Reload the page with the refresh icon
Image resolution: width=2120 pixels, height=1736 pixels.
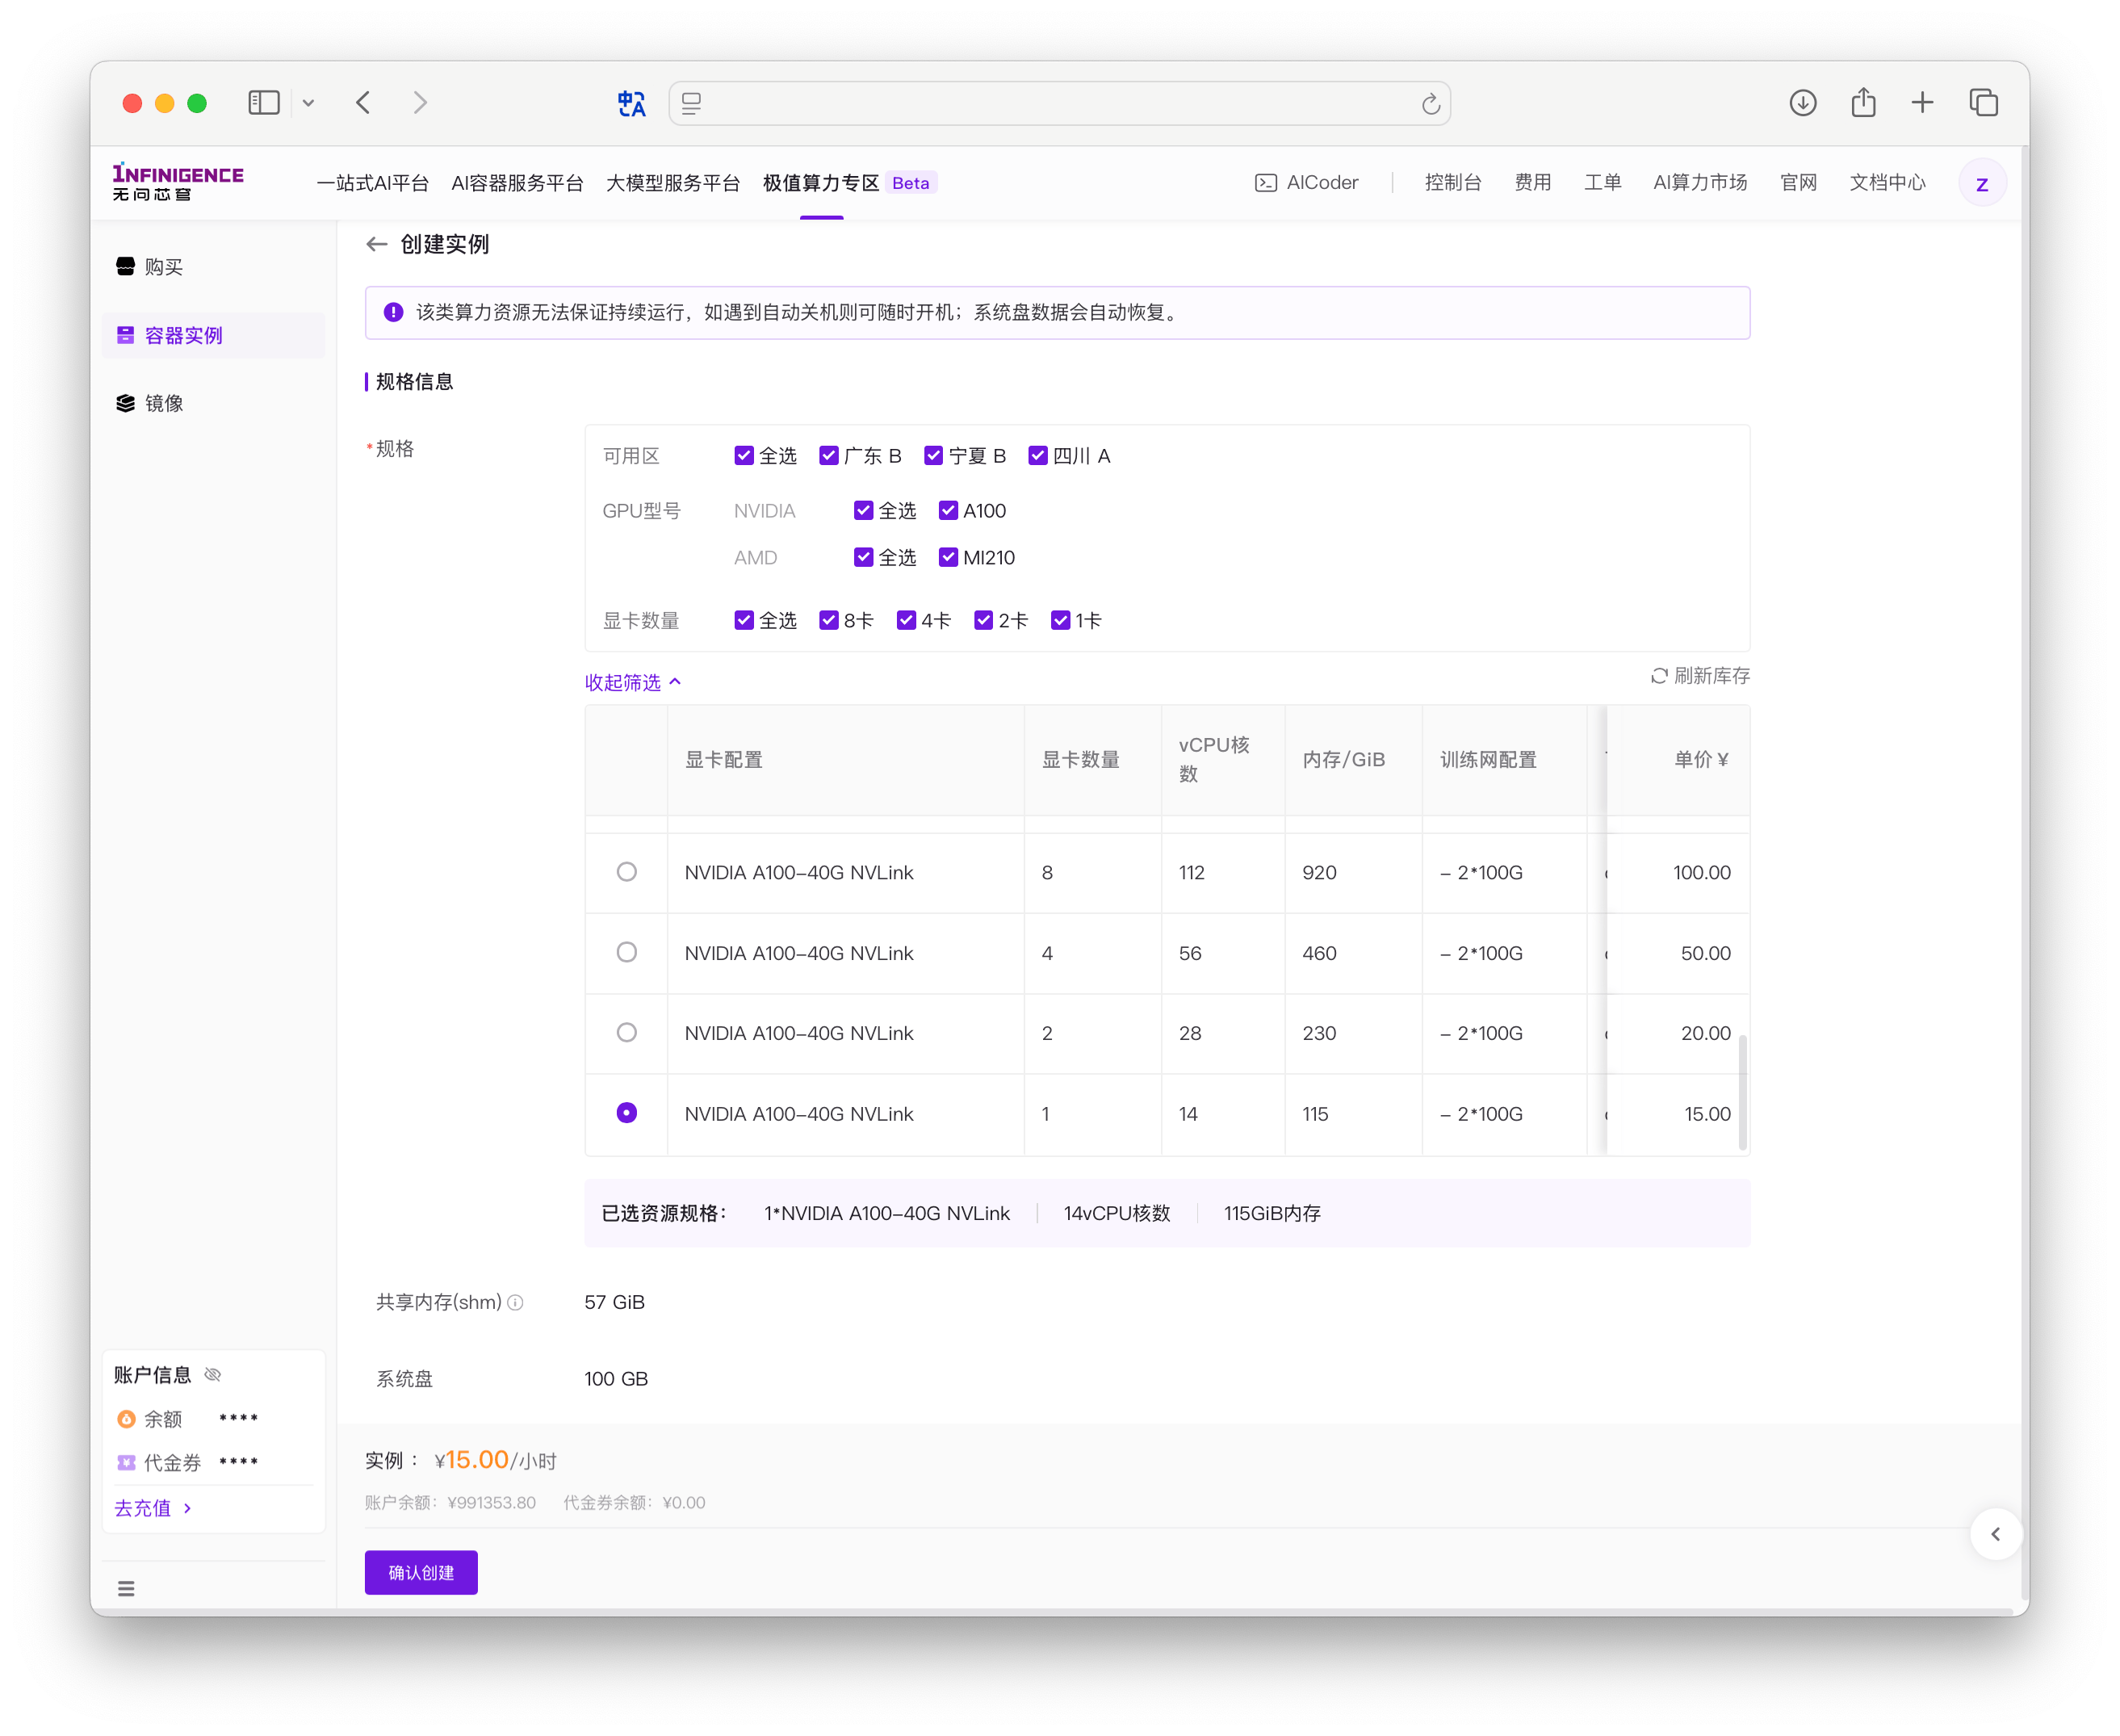click(1430, 104)
